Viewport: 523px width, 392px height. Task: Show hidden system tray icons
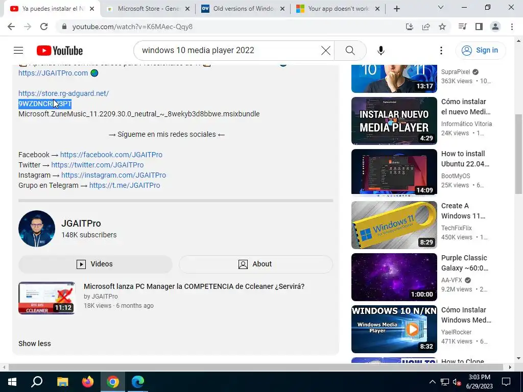[x=432, y=382]
